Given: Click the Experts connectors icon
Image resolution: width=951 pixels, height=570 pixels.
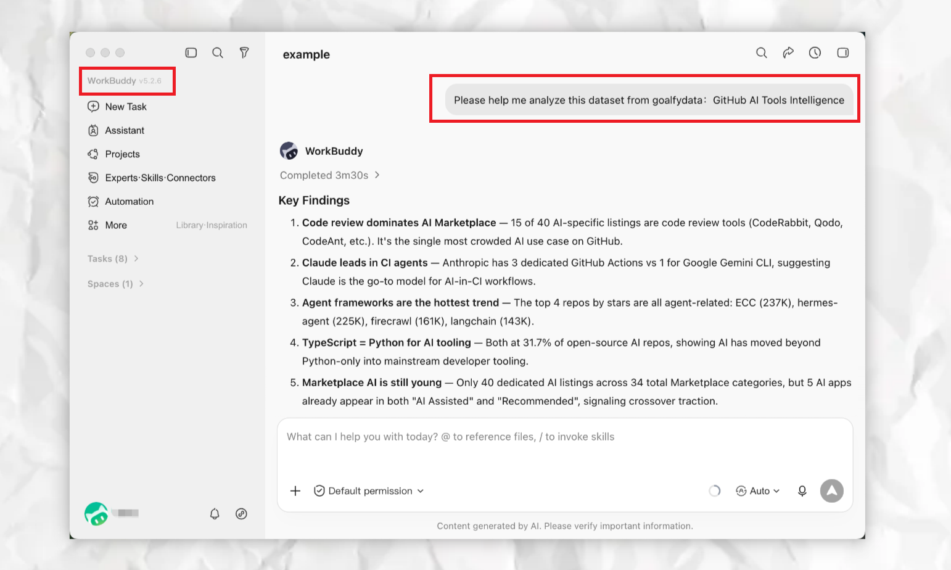Looking at the screenshot, I should click(93, 178).
